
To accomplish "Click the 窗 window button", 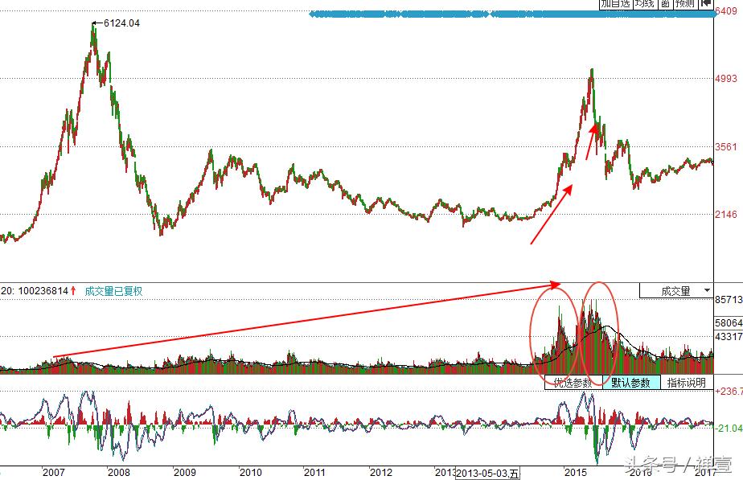I will click(665, 3).
